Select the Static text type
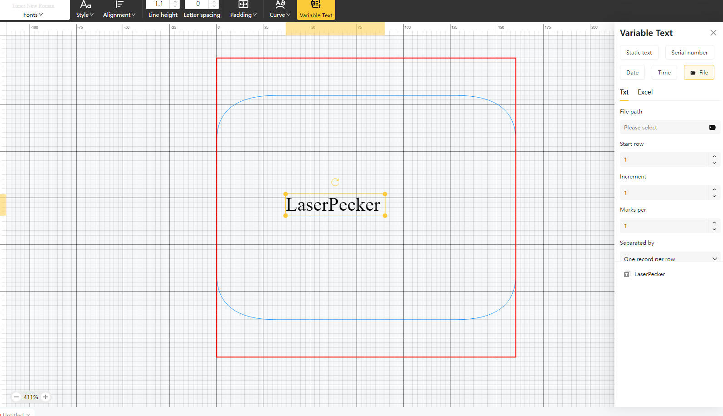 639,52
